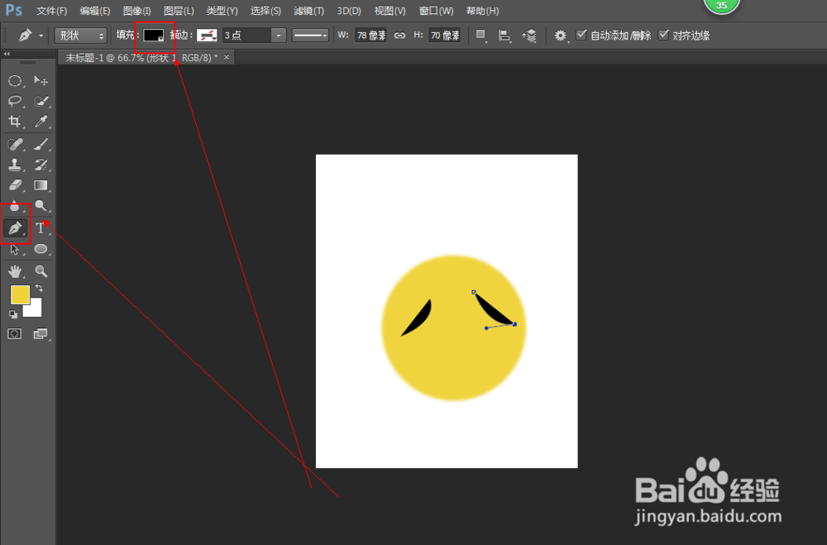Select the Dodge tool

41,206
